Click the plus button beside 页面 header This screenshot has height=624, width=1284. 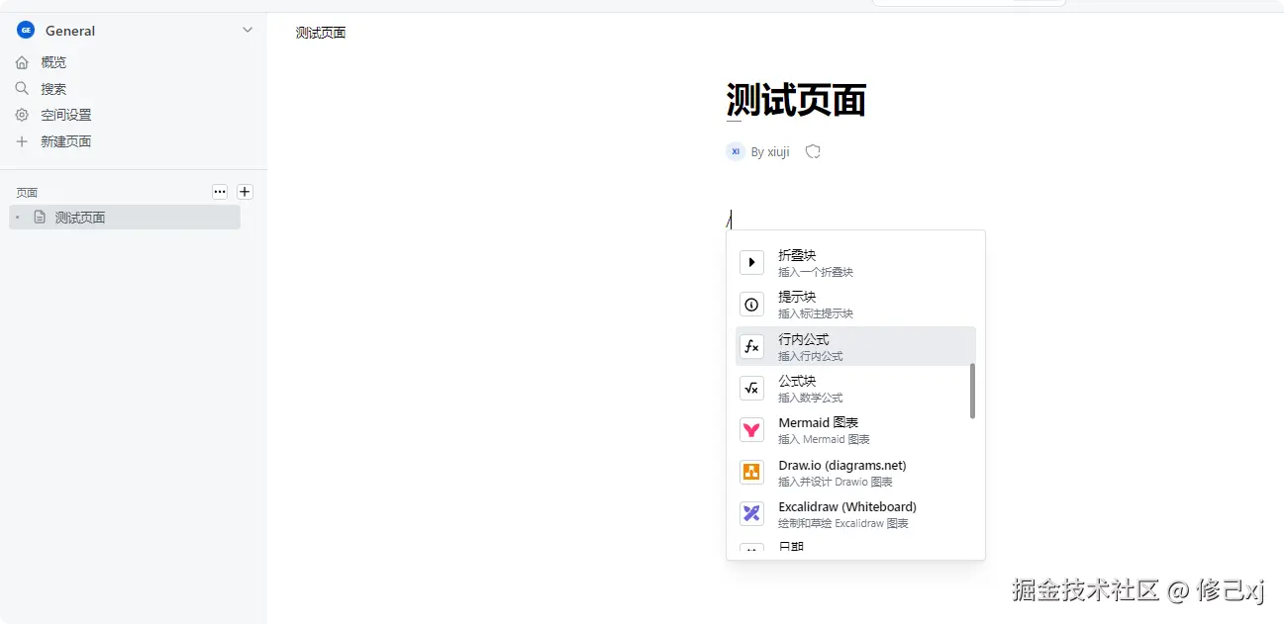246,192
